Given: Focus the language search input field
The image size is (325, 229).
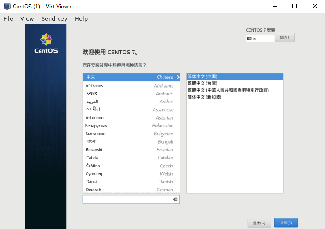Looking at the screenshot, I should coord(127,199).
